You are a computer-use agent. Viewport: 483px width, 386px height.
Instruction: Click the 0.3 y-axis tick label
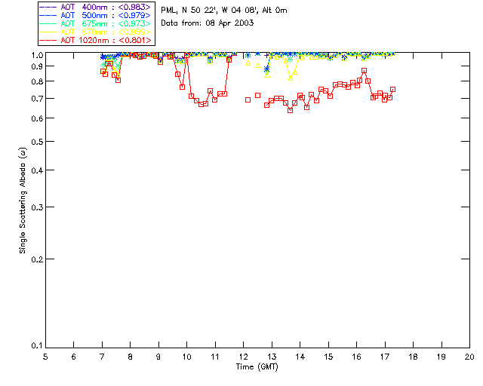coord(37,207)
